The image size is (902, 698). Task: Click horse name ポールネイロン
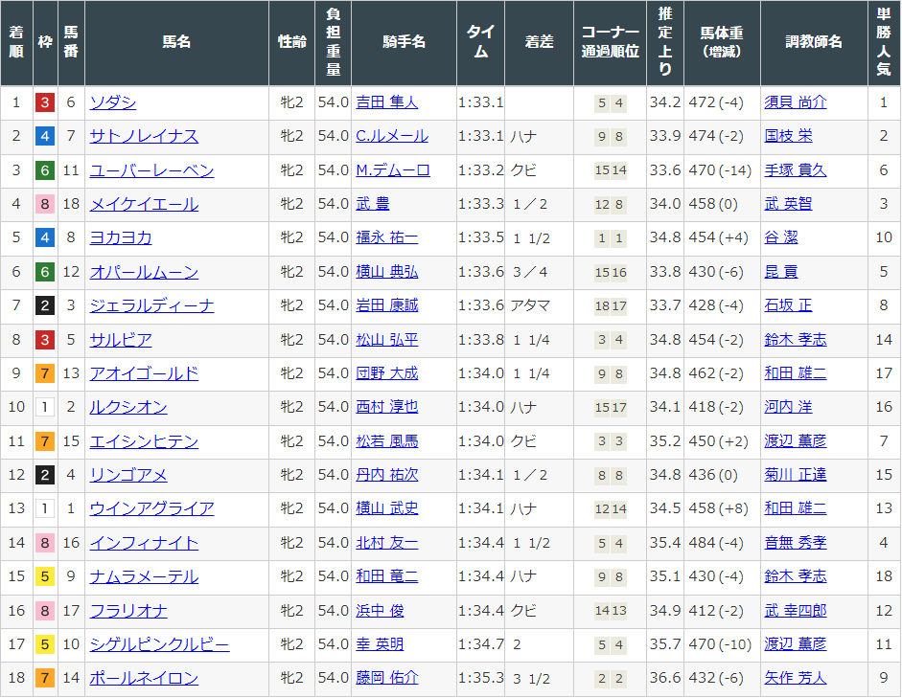point(144,679)
